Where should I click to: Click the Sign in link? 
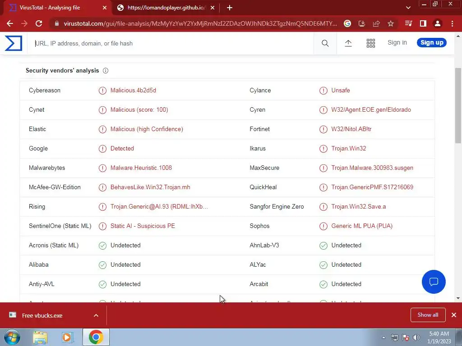(397, 42)
